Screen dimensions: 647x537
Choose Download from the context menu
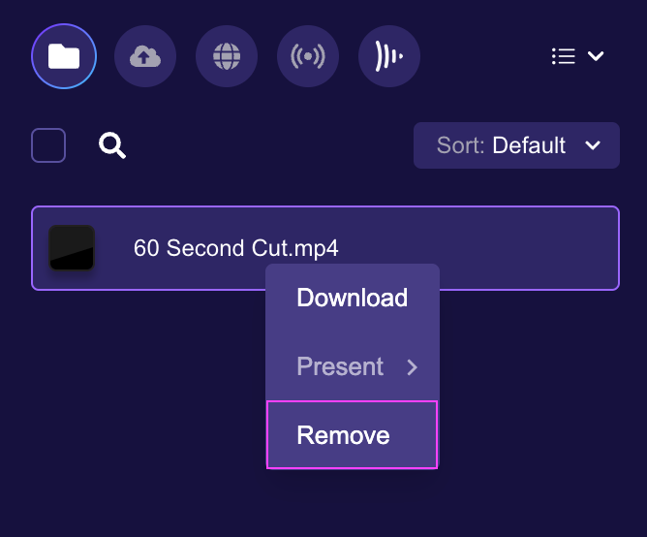pyautogui.click(x=353, y=298)
